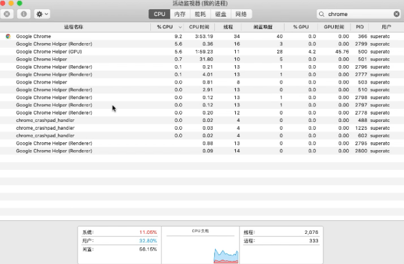Sort by the 线程 column header
This screenshot has height=264, width=404.
click(228, 27)
